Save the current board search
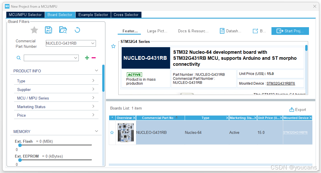Screen dimensions: 321x173 [48, 30]
